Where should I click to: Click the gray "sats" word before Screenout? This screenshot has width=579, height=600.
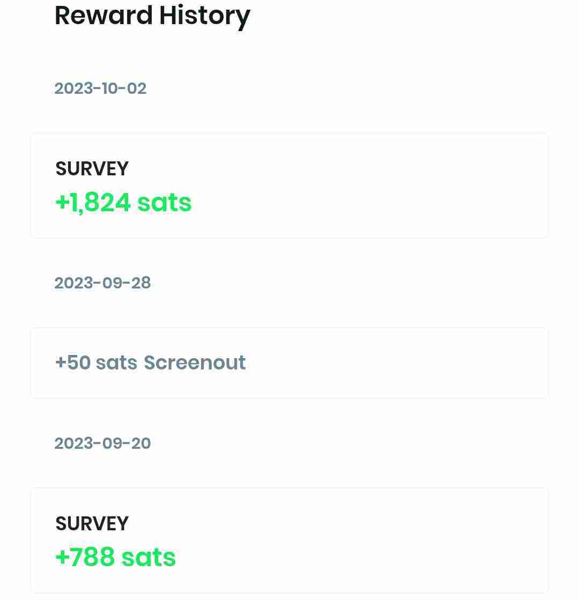click(116, 363)
